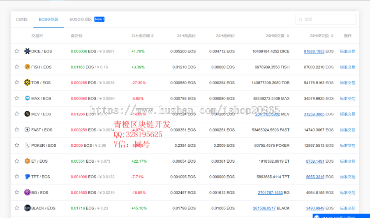The width and height of the screenshot is (370, 218).
Task: Open 标准交易 for FISH / EOS
Action: pyautogui.click(x=347, y=67)
